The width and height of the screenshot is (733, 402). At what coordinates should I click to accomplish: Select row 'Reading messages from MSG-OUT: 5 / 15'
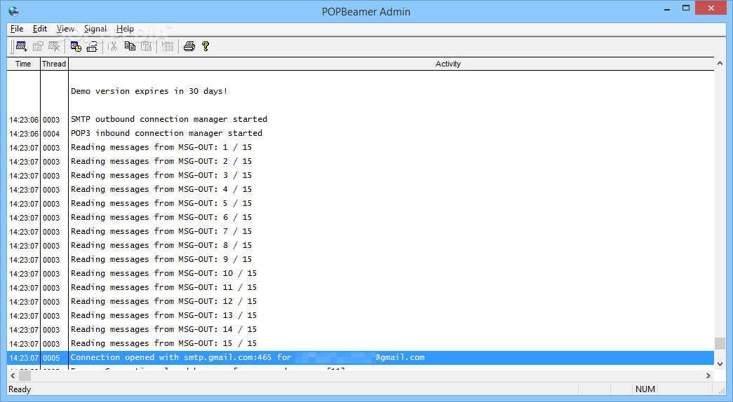361,204
